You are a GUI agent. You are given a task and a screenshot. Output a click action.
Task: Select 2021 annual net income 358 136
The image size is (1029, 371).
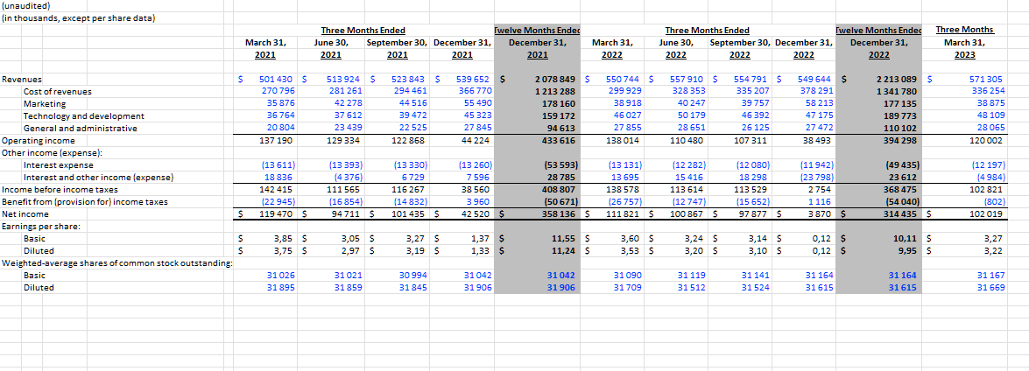[x=554, y=213]
